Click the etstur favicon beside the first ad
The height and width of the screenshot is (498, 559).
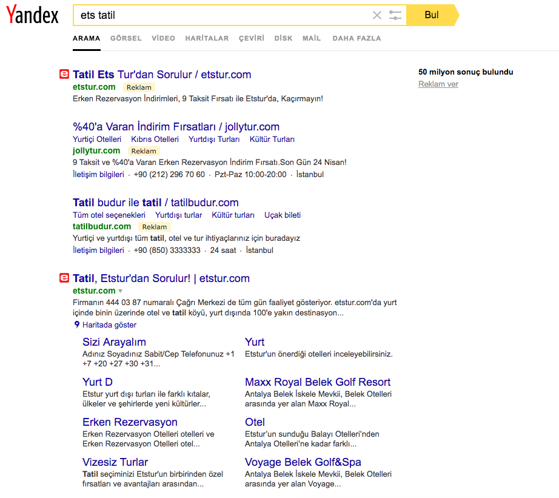coord(64,74)
